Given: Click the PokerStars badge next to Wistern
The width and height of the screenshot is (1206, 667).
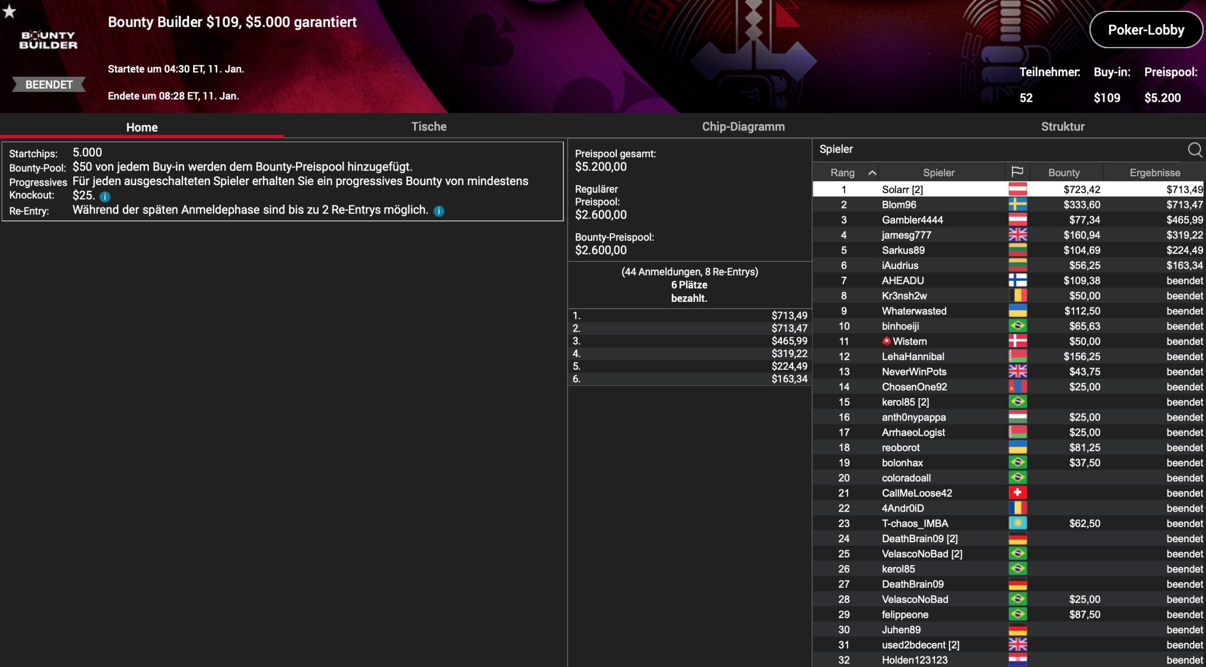Looking at the screenshot, I should (x=887, y=341).
